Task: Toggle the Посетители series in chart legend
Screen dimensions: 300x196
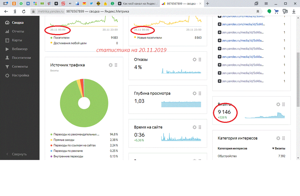Action: (60, 38)
